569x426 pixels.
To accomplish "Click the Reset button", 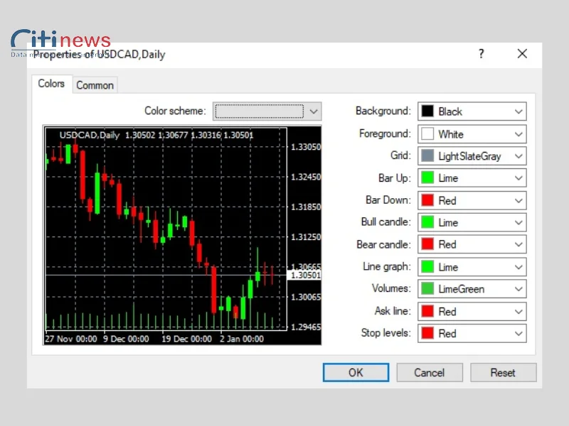I will click(x=503, y=372).
